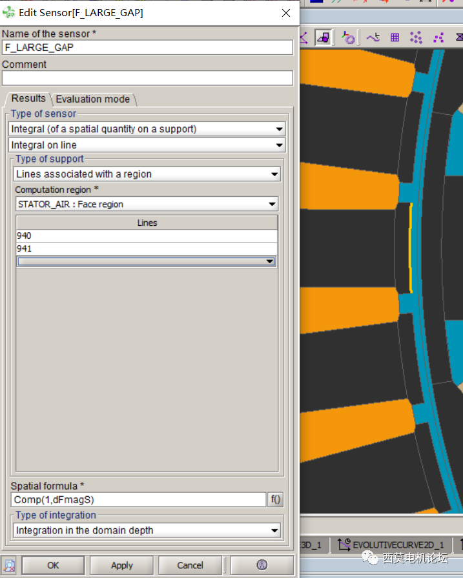463x578 pixels.
Task: Click the Comment input field
Action: (x=148, y=78)
